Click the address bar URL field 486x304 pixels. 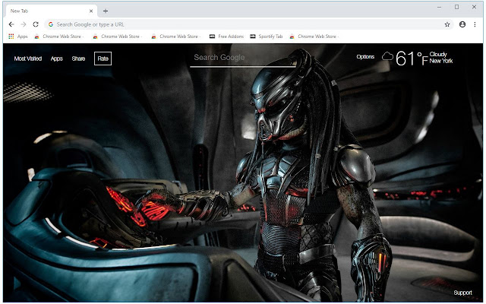coord(248,24)
